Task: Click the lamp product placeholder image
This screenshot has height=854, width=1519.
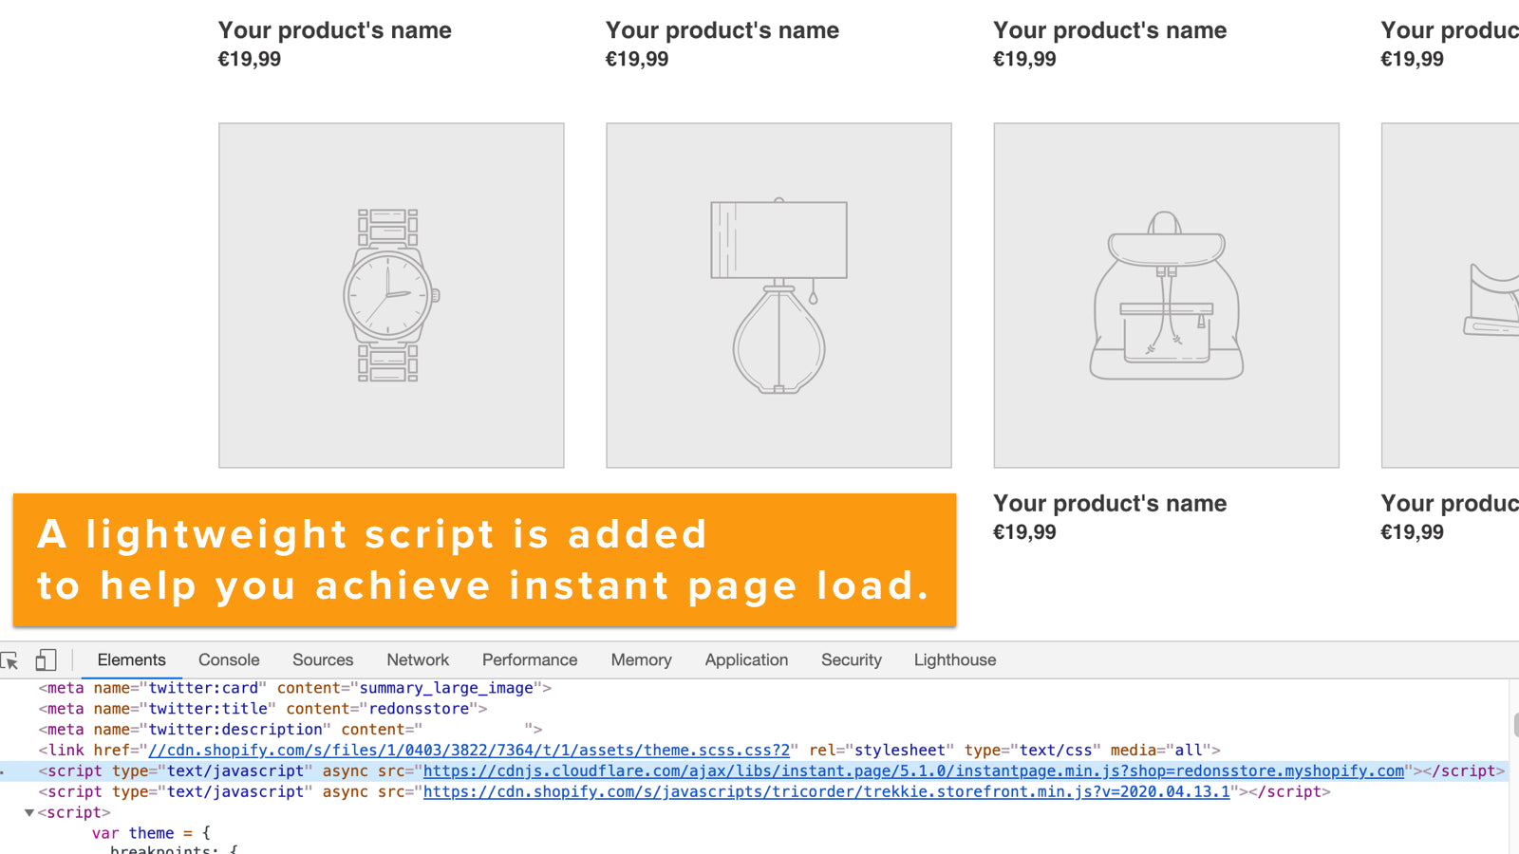Action: click(x=778, y=295)
